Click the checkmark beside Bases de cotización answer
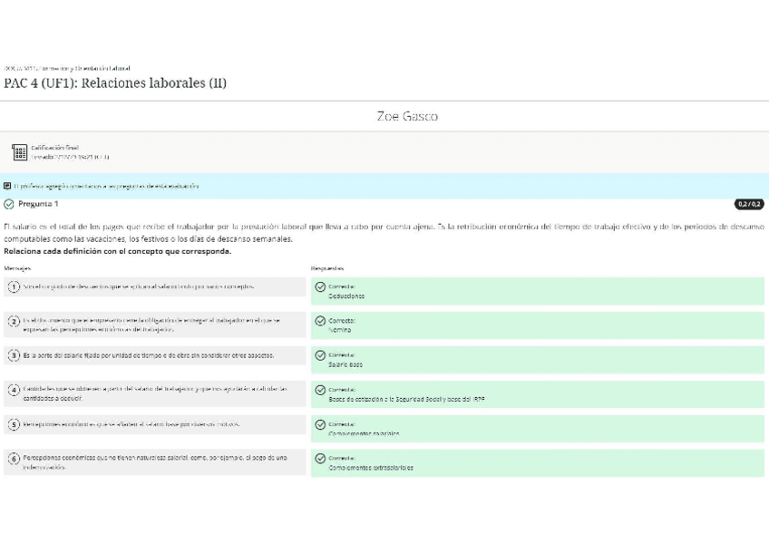769x543 pixels. click(320, 390)
